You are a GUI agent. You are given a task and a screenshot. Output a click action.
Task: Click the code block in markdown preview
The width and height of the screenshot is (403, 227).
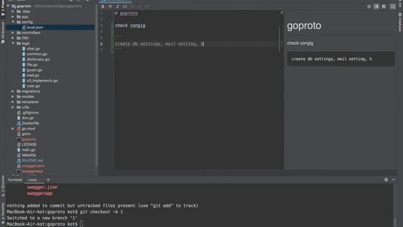point(341,59)
